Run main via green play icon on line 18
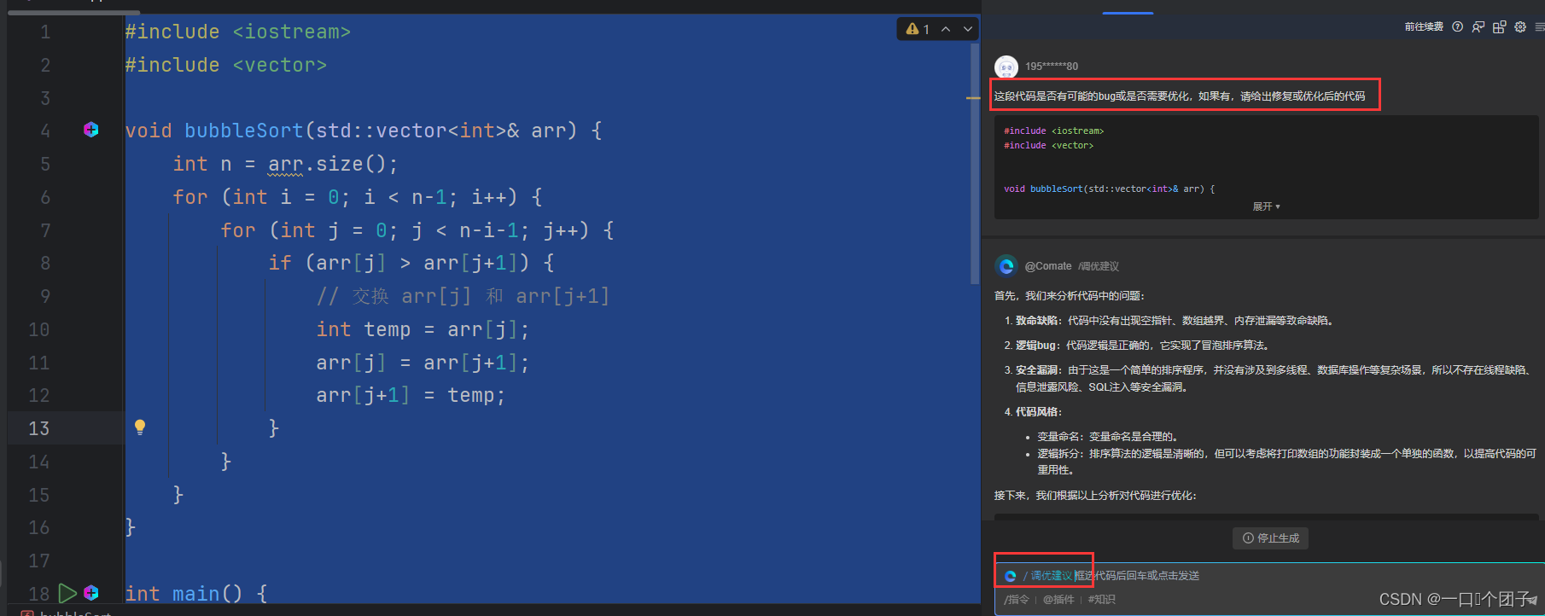Image resolution: width=1545 pixels, height=616 pixels. 67,592
